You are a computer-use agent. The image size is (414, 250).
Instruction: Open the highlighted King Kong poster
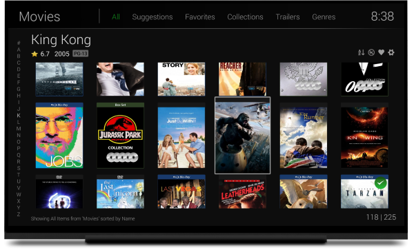coord(242,136)
